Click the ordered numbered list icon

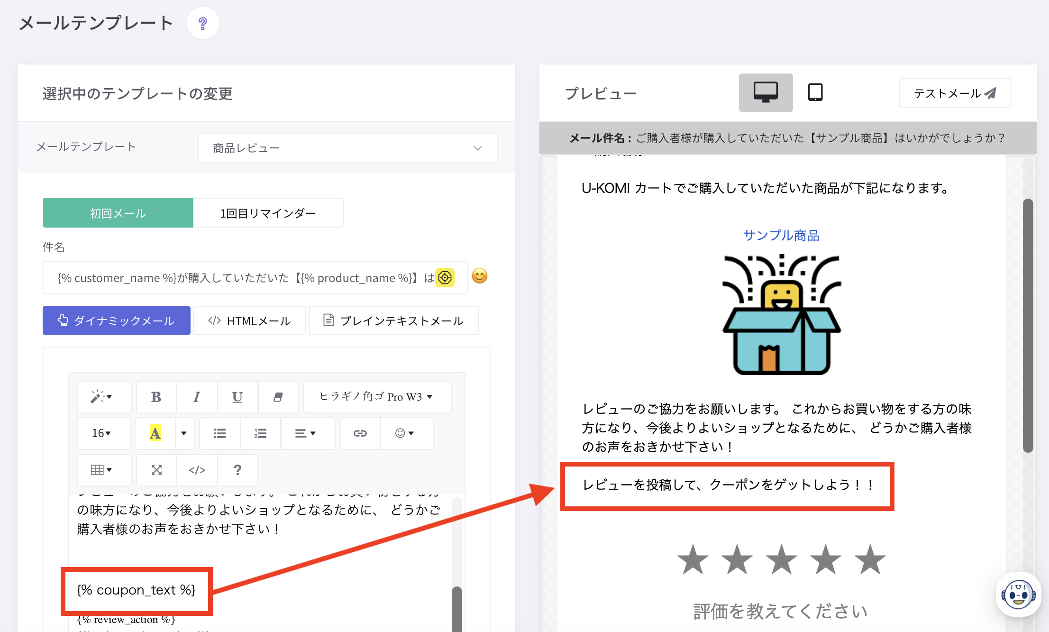(x=260, y=433)
